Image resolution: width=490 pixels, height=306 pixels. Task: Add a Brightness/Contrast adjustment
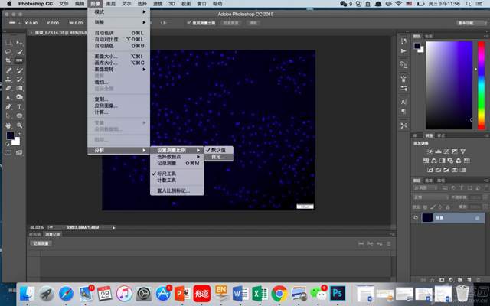(x=430, y=151)
